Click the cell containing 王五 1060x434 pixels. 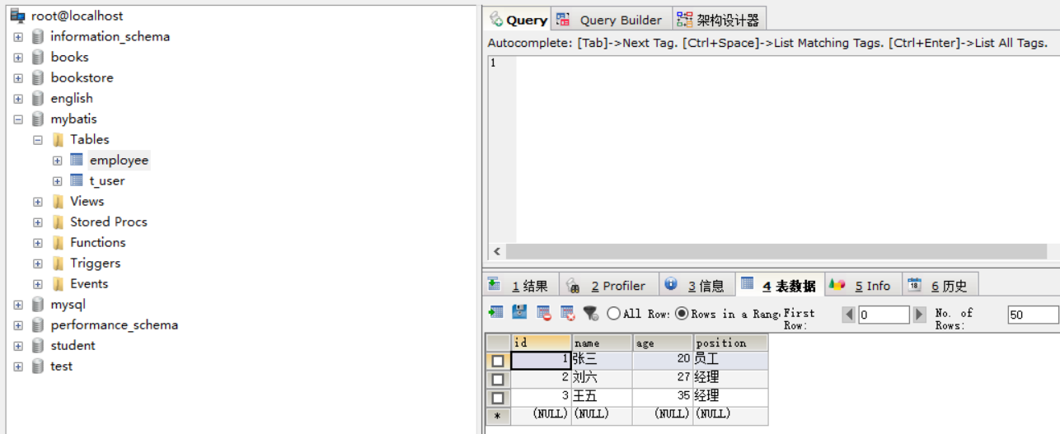(x=602, y=398)
